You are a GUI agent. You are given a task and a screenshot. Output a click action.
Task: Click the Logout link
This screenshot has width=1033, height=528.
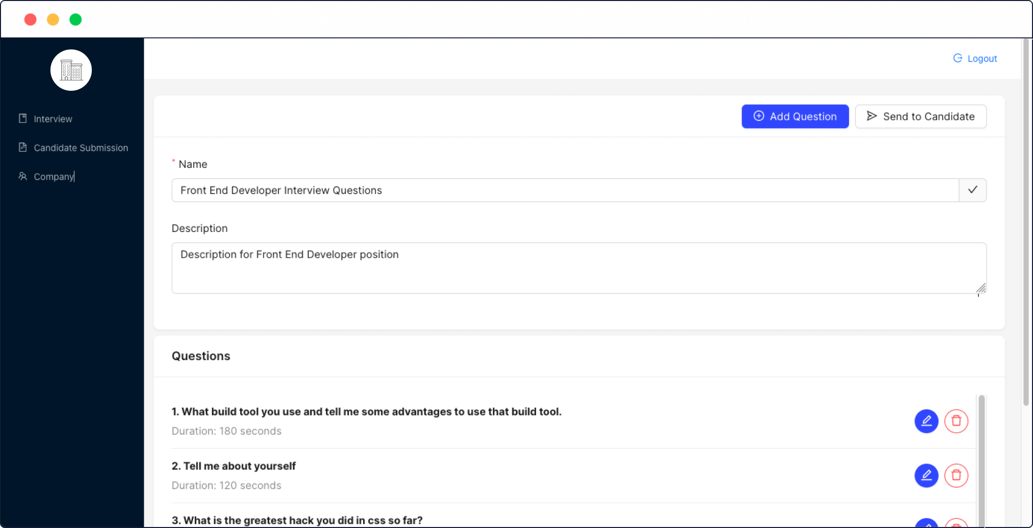975,58
